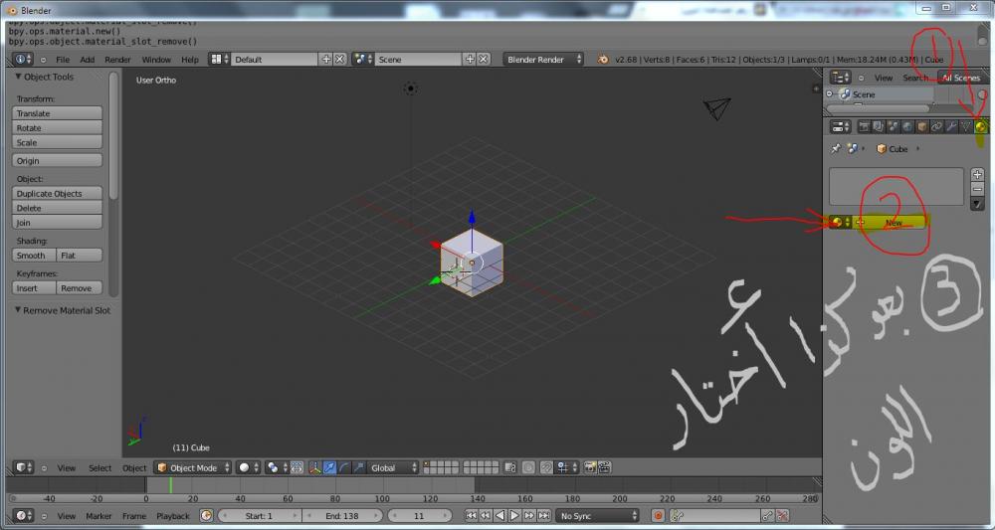Open the timeline Playback menu
Screen dimensions: 995x530
172,516
